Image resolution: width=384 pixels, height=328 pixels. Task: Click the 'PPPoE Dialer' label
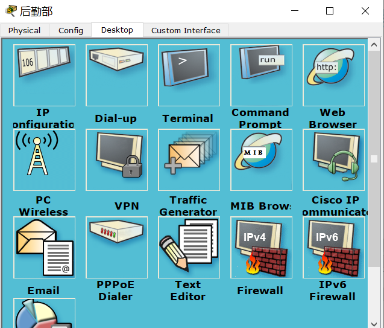click(x=116, y=291)
